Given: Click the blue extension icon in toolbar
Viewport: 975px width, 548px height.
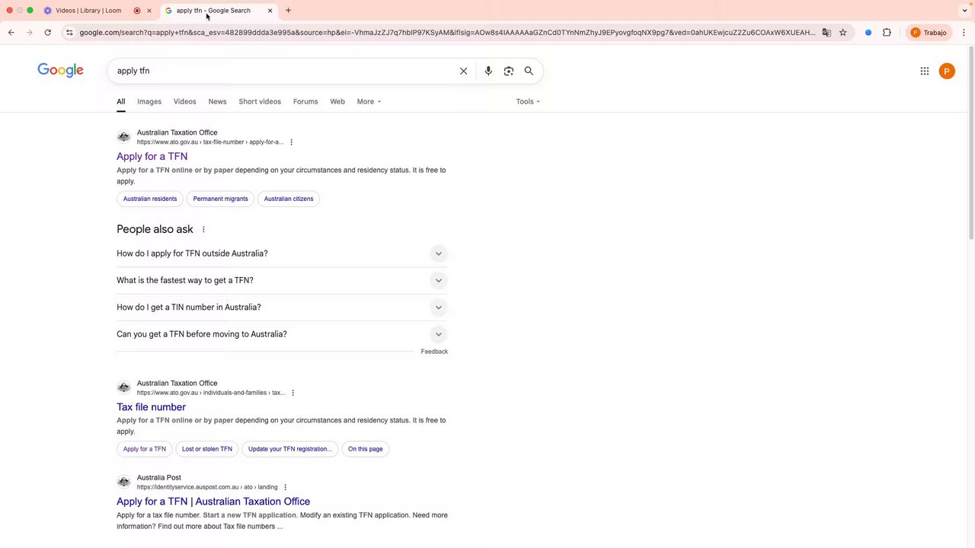Looking at the screenshot, I should click(x=868, y=33).
